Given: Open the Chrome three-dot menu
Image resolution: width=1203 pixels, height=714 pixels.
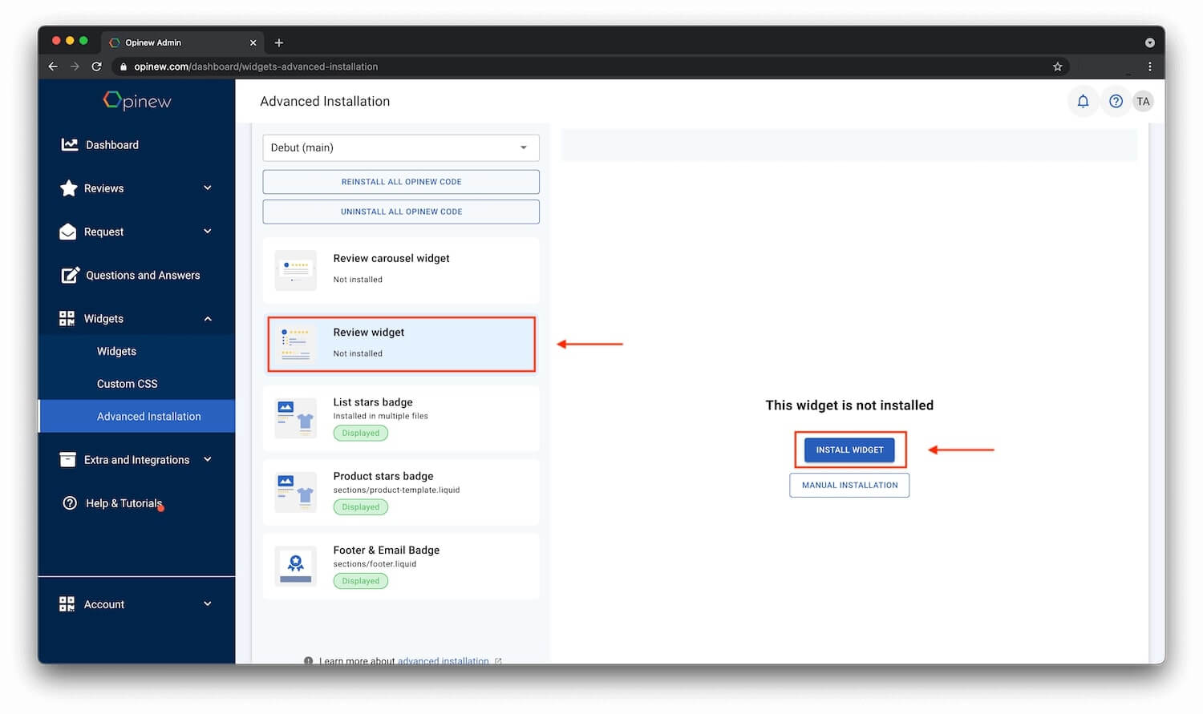Looking at the screenshot, I should pyautogui.click(x=1149, y=67).
